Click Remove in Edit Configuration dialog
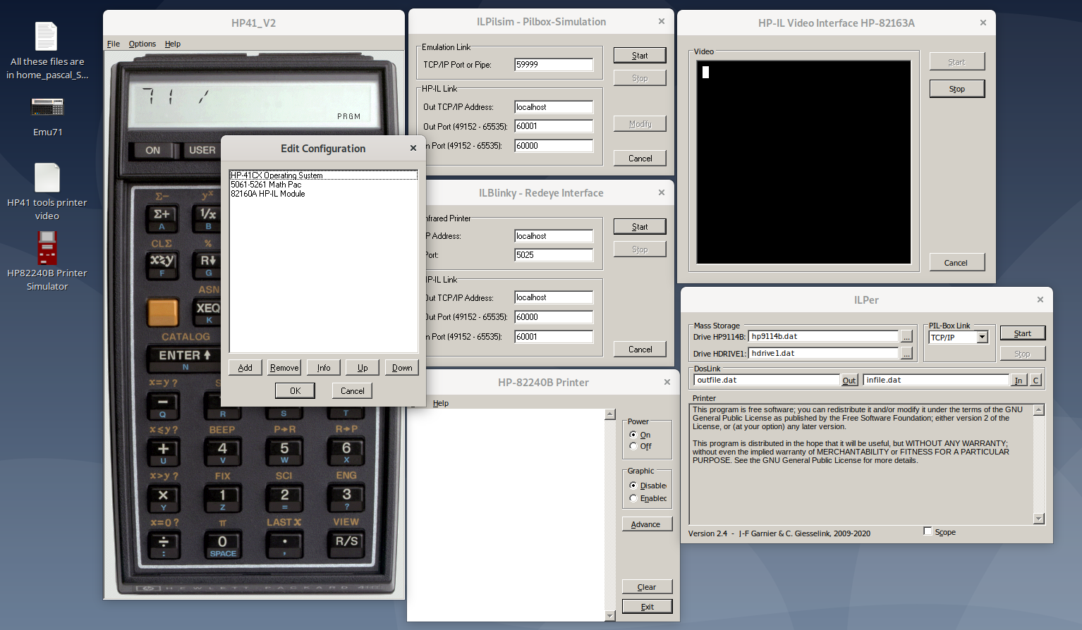This screenshot has width=1082, height=630. (284, 368)
